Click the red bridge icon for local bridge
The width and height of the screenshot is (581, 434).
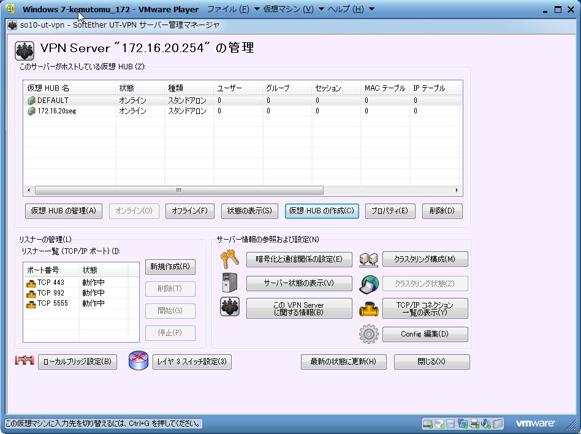pyautogui.click(x=25, y=360)
